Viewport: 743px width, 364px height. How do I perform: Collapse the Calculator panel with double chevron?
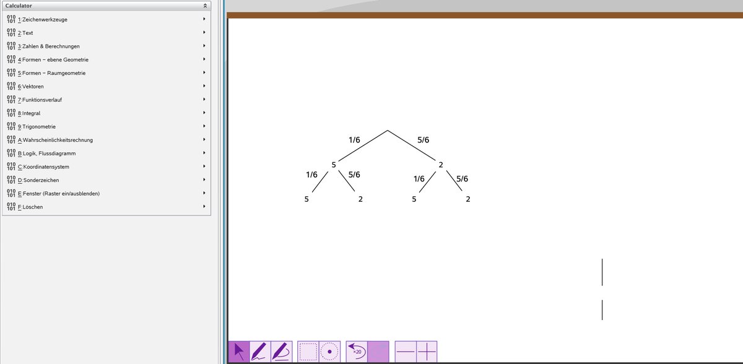205,6
